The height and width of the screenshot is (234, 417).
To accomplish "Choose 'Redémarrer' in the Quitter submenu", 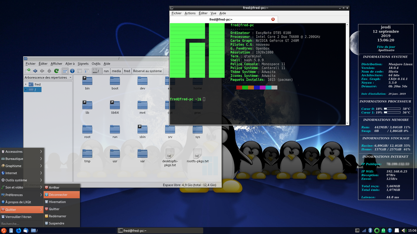I will pos(62,216).
